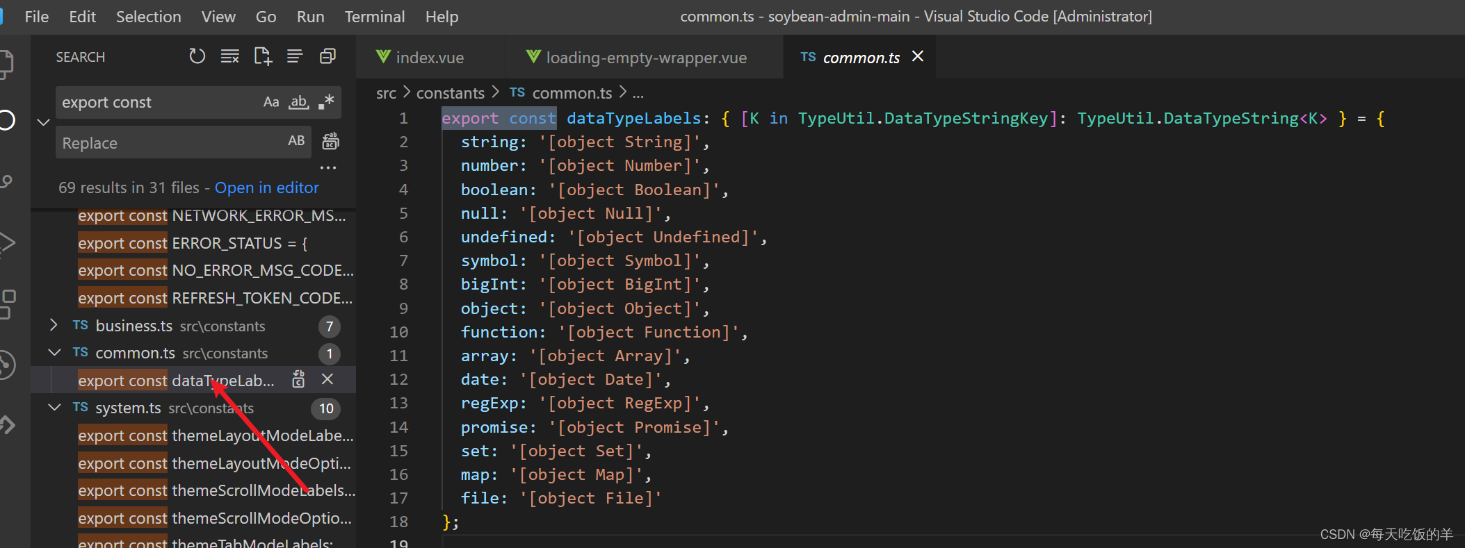This screenshot has height=548, width=1465.
Task: Replace the dataTypeLabels match
Action: 298,379
